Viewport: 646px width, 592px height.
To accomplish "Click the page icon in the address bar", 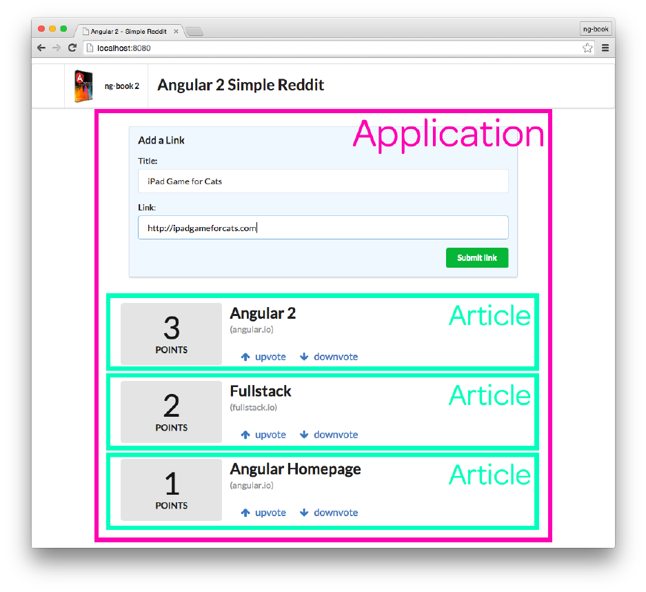I will [x=90, y=48].
